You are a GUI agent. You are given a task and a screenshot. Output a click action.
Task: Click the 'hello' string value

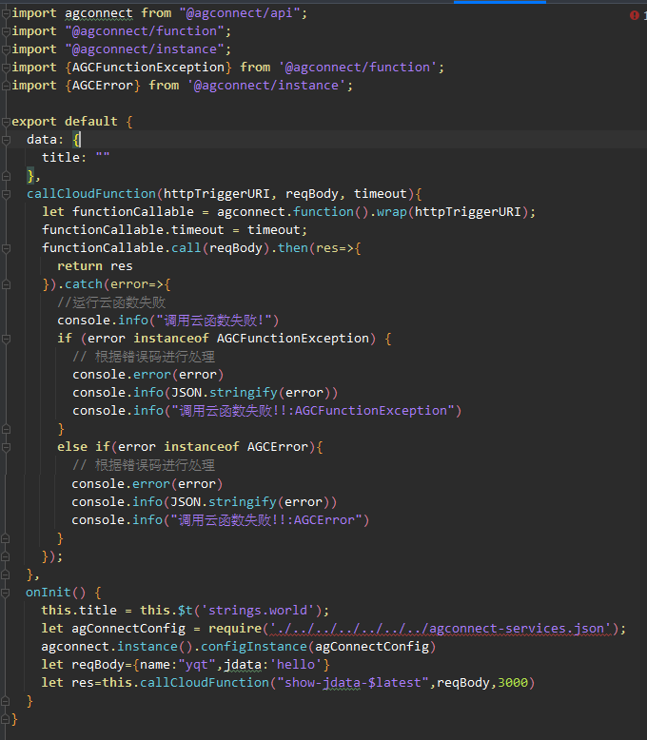click(296, 665)
